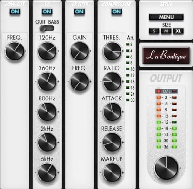This screenshot has width=193, height=189.
Task: Flip the GUIT BASS selector switch
Action: coord(47,28)
